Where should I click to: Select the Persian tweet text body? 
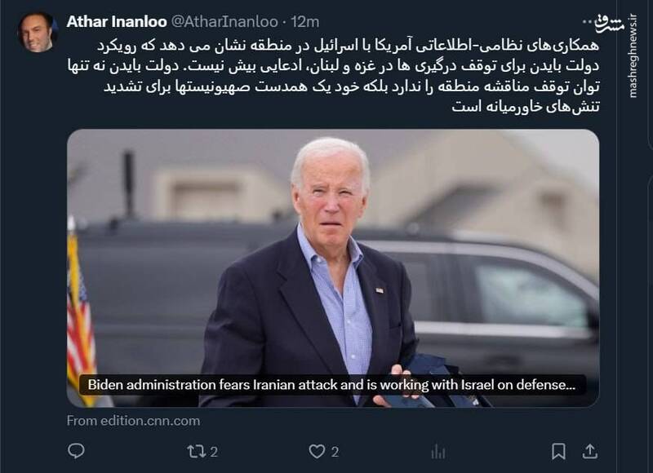333,76
